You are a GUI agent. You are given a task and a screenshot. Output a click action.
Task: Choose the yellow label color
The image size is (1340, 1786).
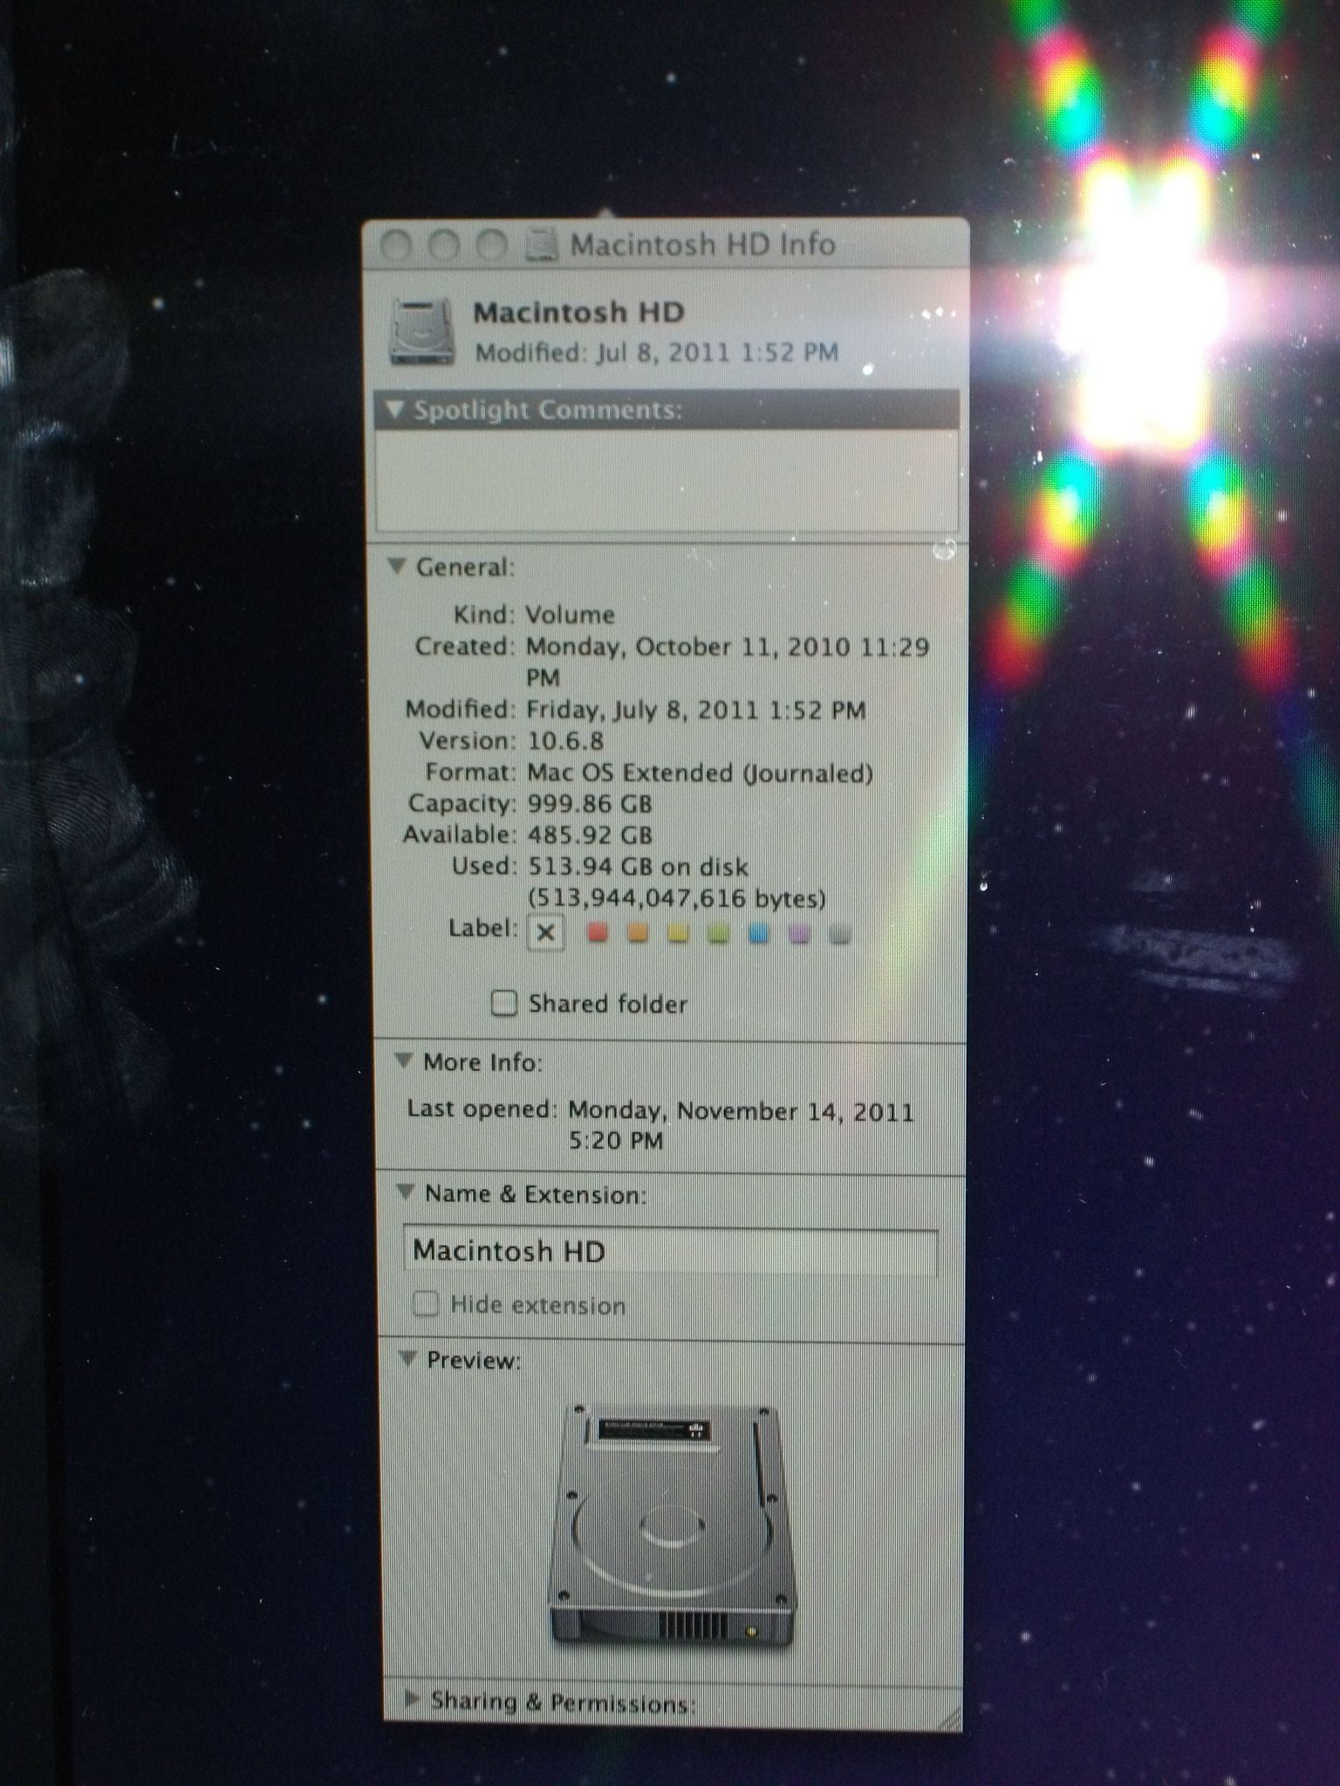pyautogui.click(x=679, y=934)
